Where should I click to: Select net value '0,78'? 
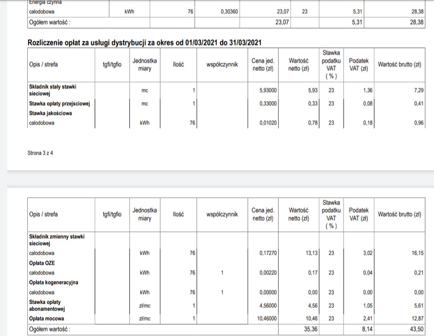point(313,123)
